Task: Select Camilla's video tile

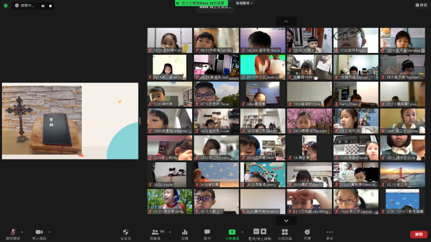Action: (x=216, y=40)
